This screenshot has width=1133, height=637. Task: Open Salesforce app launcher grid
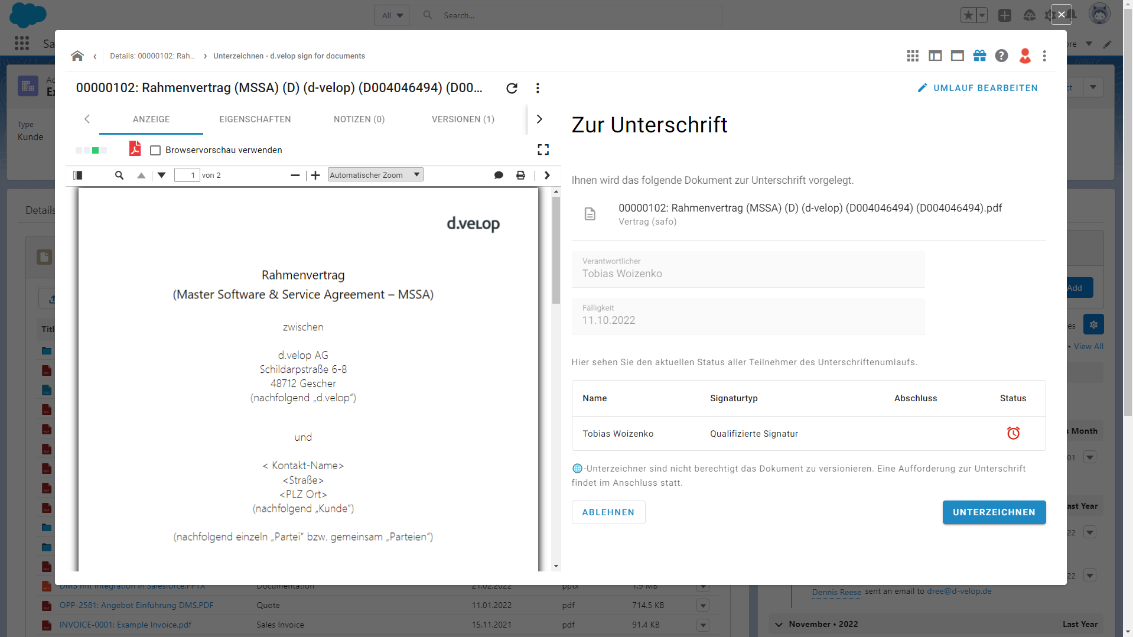coord(22,43)
